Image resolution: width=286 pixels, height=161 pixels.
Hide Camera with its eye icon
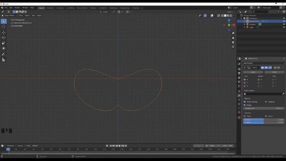pos(284,24)
